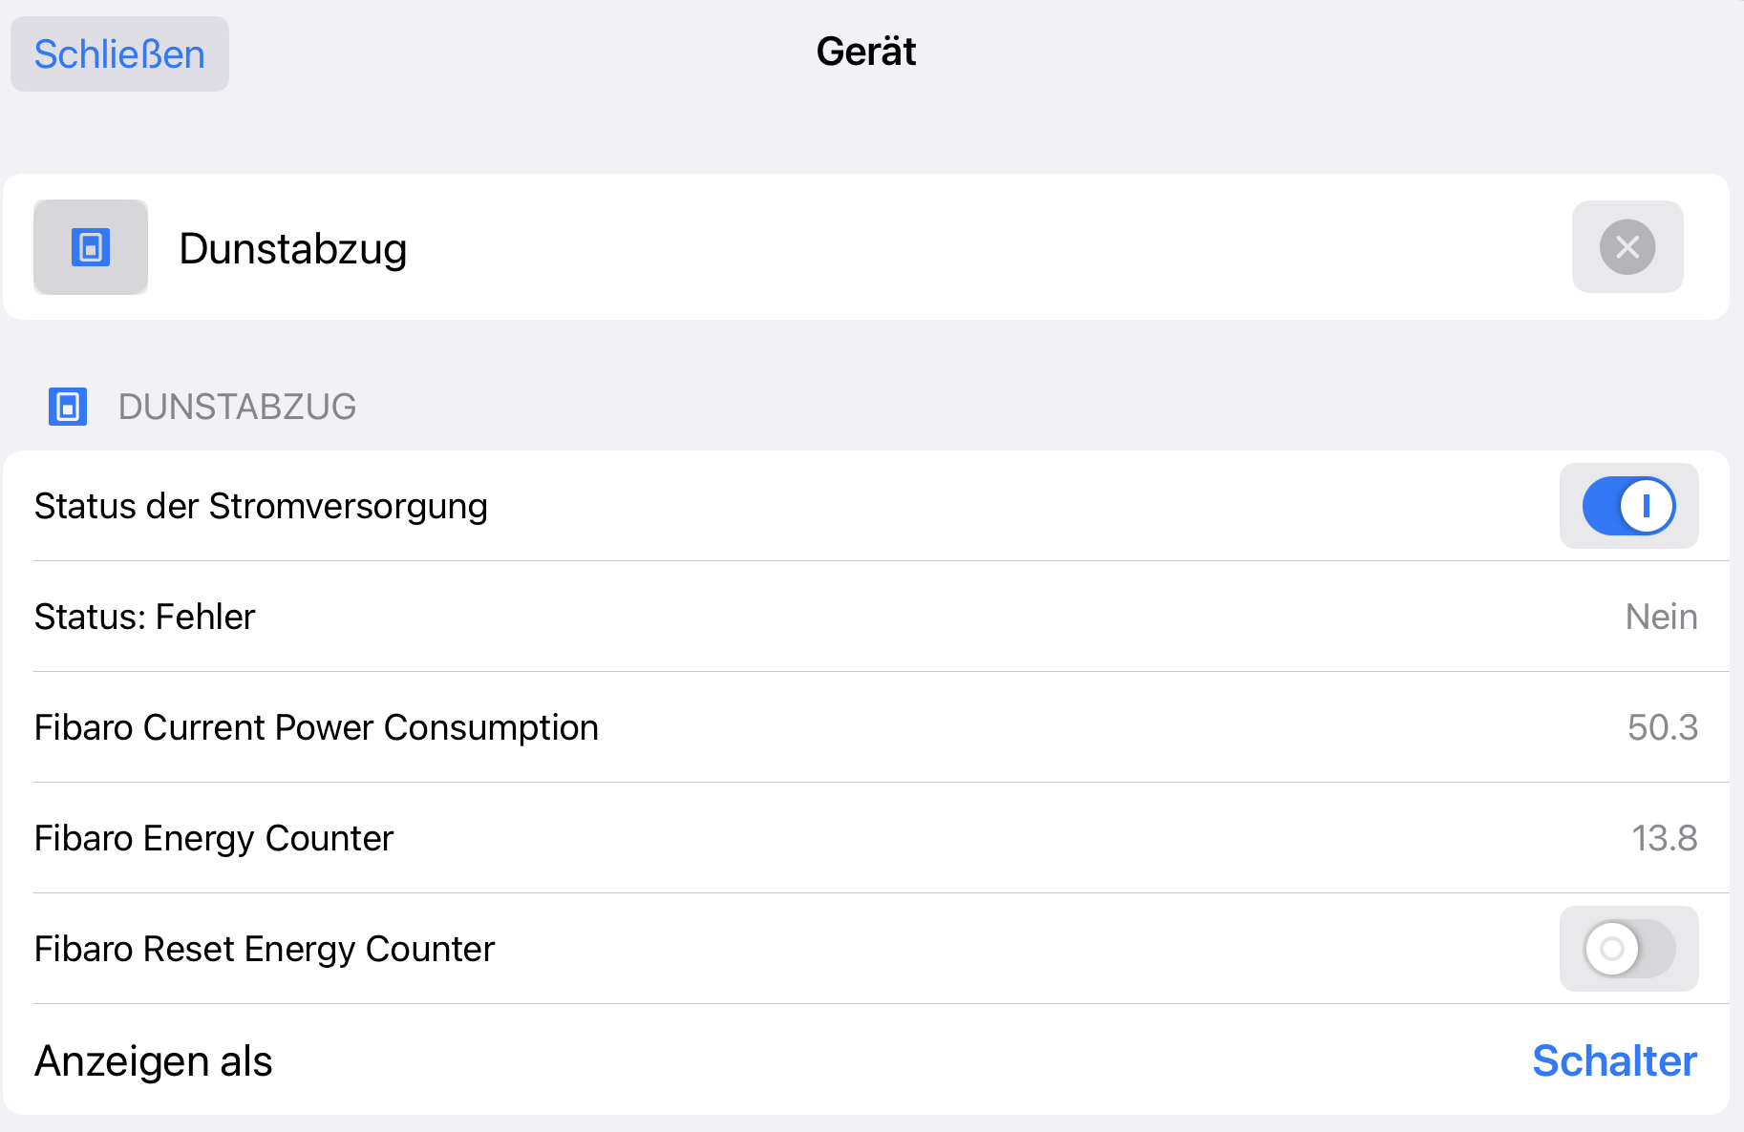
Task: Tap the 50.3 power consumption value
Action: coord(1662,727)
